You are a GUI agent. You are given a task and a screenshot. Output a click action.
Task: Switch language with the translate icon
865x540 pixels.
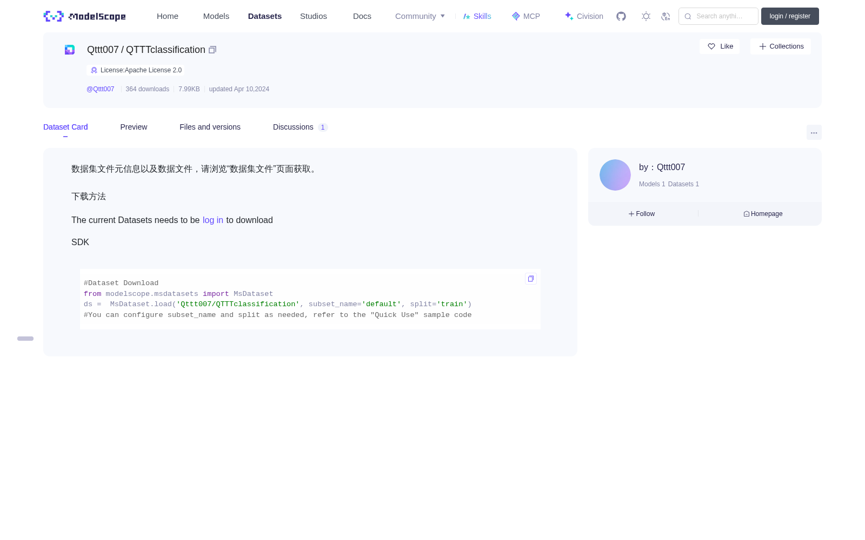click(x=666, y=16)
